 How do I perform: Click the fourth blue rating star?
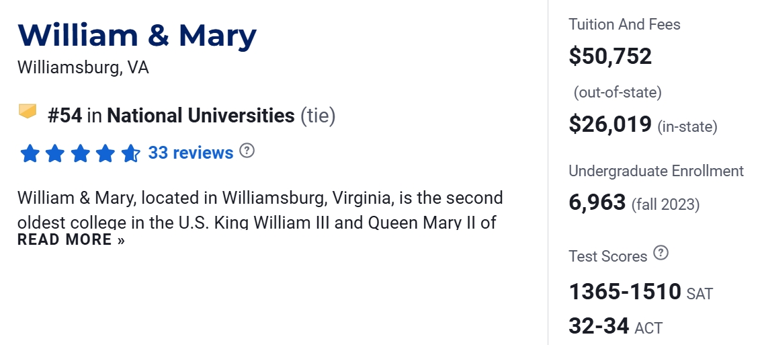click(x=106, y=153)
